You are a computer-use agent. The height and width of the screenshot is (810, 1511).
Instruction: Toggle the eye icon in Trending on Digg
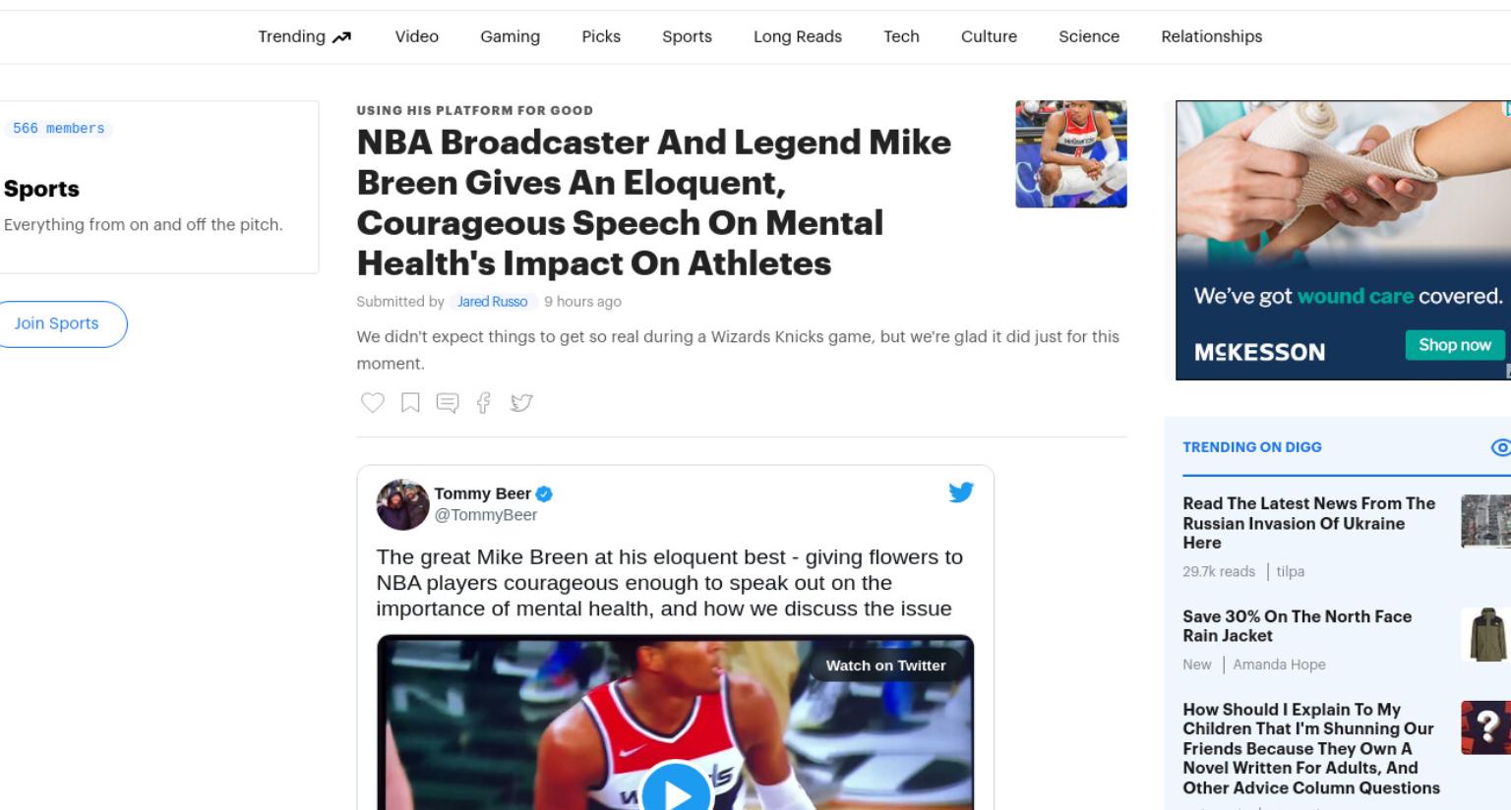(x=1500, y=447)
